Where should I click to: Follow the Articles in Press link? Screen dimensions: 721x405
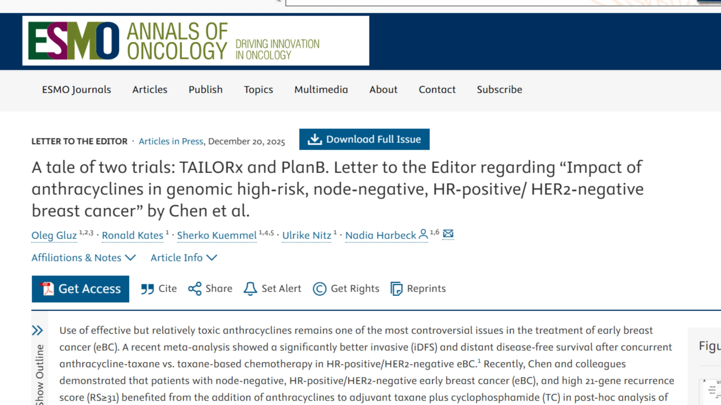[171, 141]
